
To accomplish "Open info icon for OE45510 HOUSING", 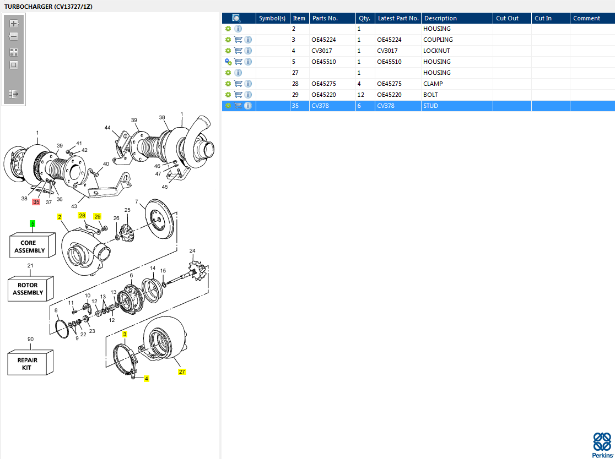I will coord(248,62).
